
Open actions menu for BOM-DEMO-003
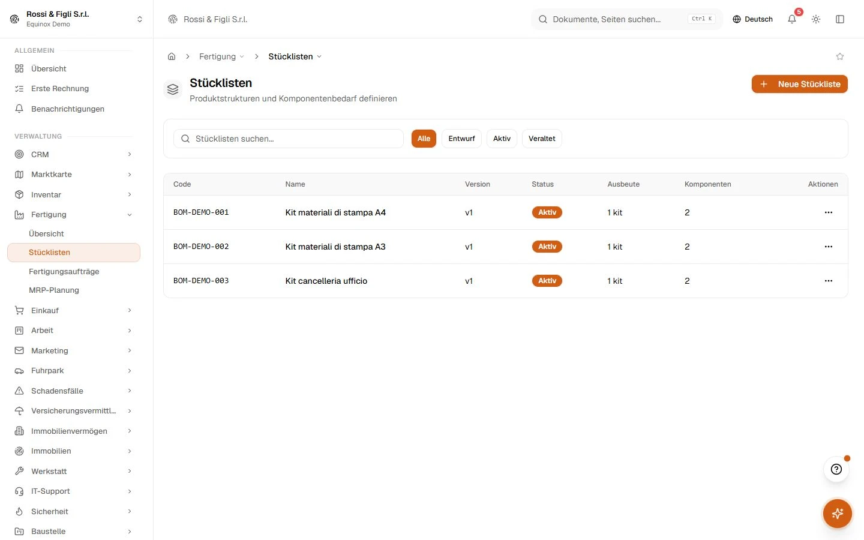(829, 281)
